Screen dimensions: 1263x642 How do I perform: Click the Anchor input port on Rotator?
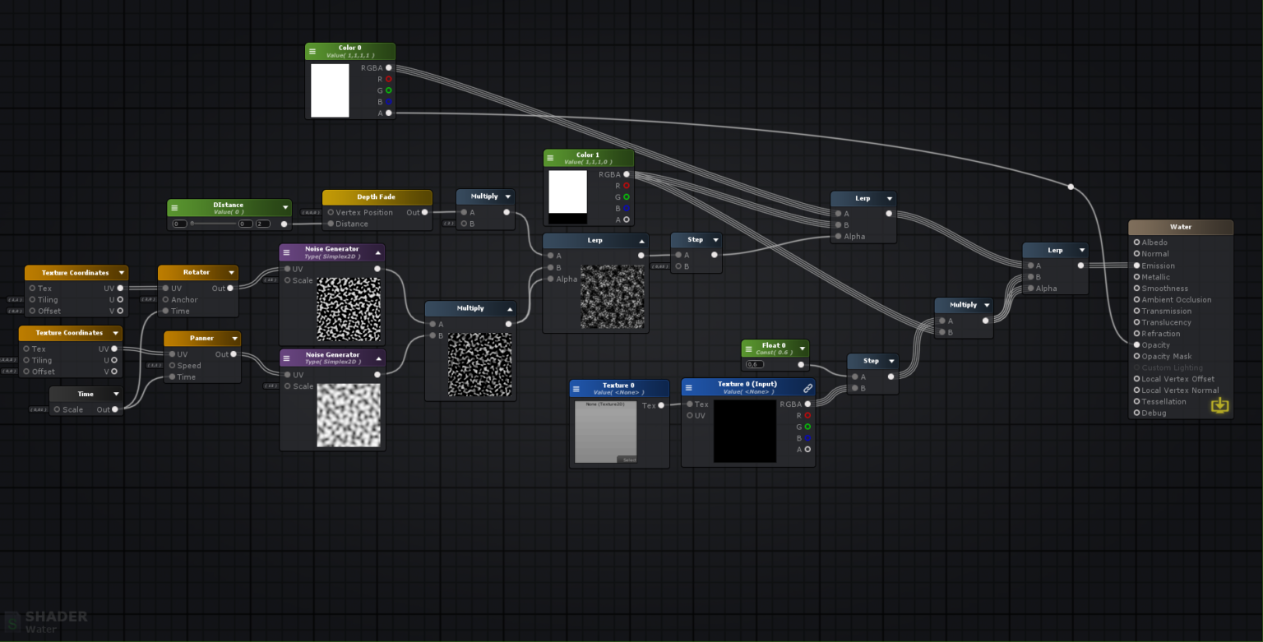tap(166, 300)
